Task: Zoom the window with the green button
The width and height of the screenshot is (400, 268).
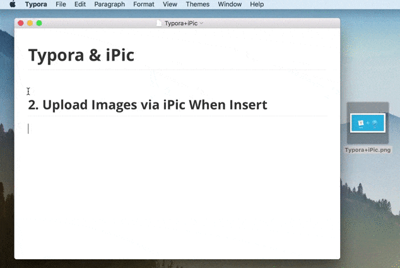Action: pyautogui.click(x=39, y=23)
